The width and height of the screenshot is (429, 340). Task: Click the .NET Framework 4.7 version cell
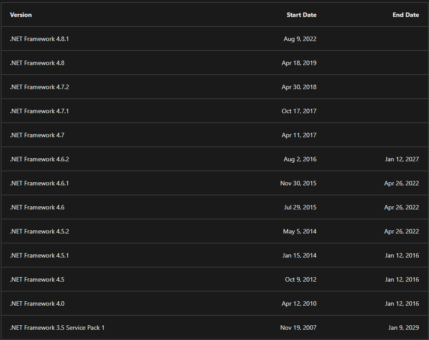pos(37,135)
